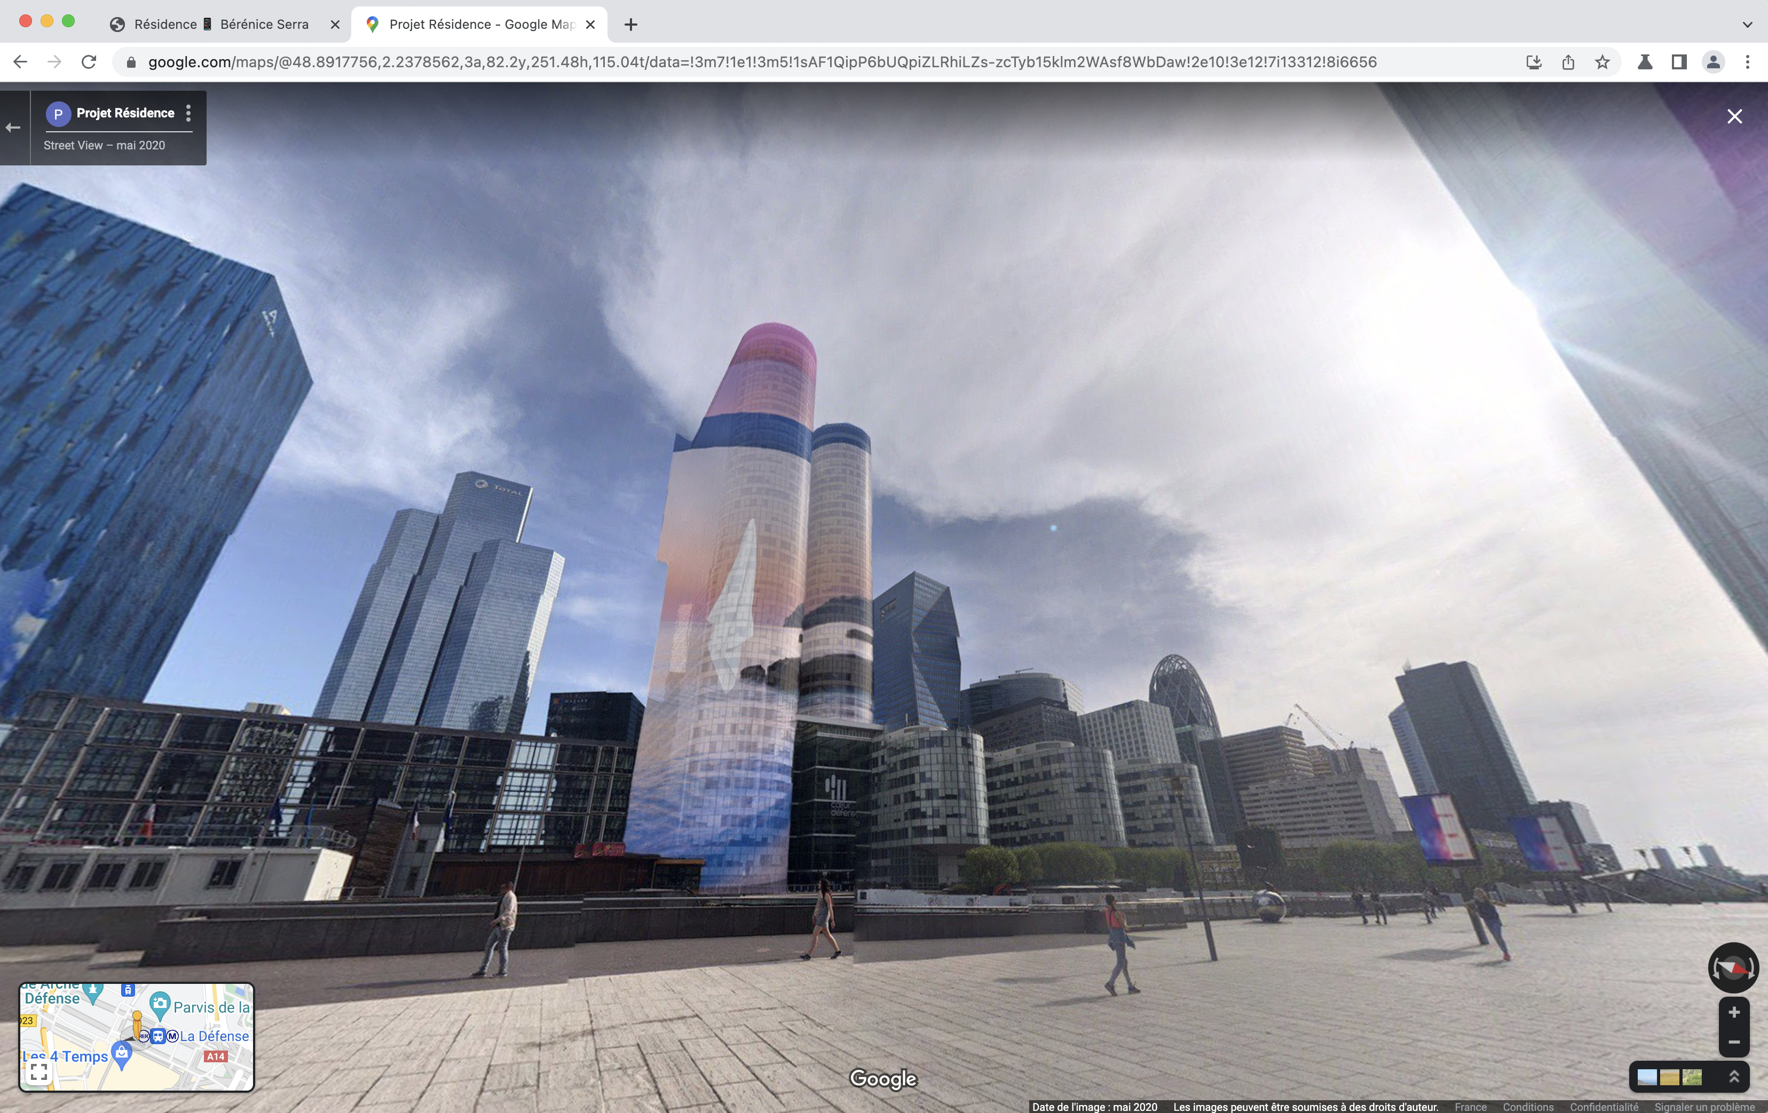Expand the imagery strip with double chevron

coord(1734,1076)
